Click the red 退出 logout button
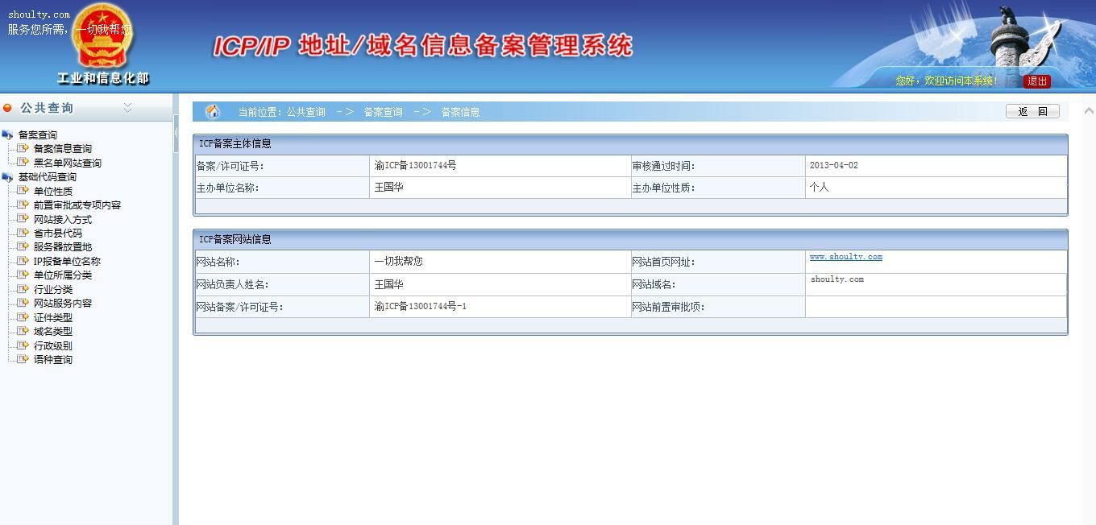 (x=1036, y=81)
